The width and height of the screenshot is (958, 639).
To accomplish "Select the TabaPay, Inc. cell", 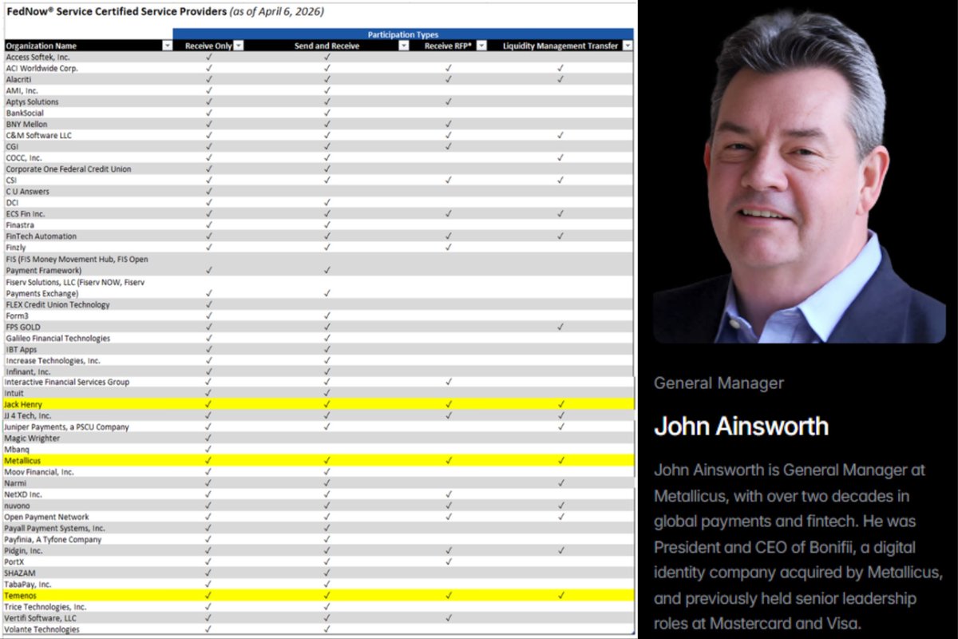I will 89,584.
